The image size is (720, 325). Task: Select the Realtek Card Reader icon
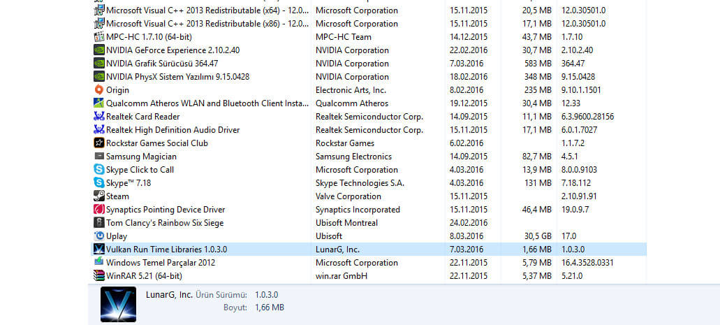click(98, 117)
